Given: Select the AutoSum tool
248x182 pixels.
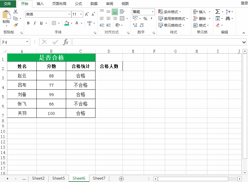Looking at the screenshot, I should point(217,11).
